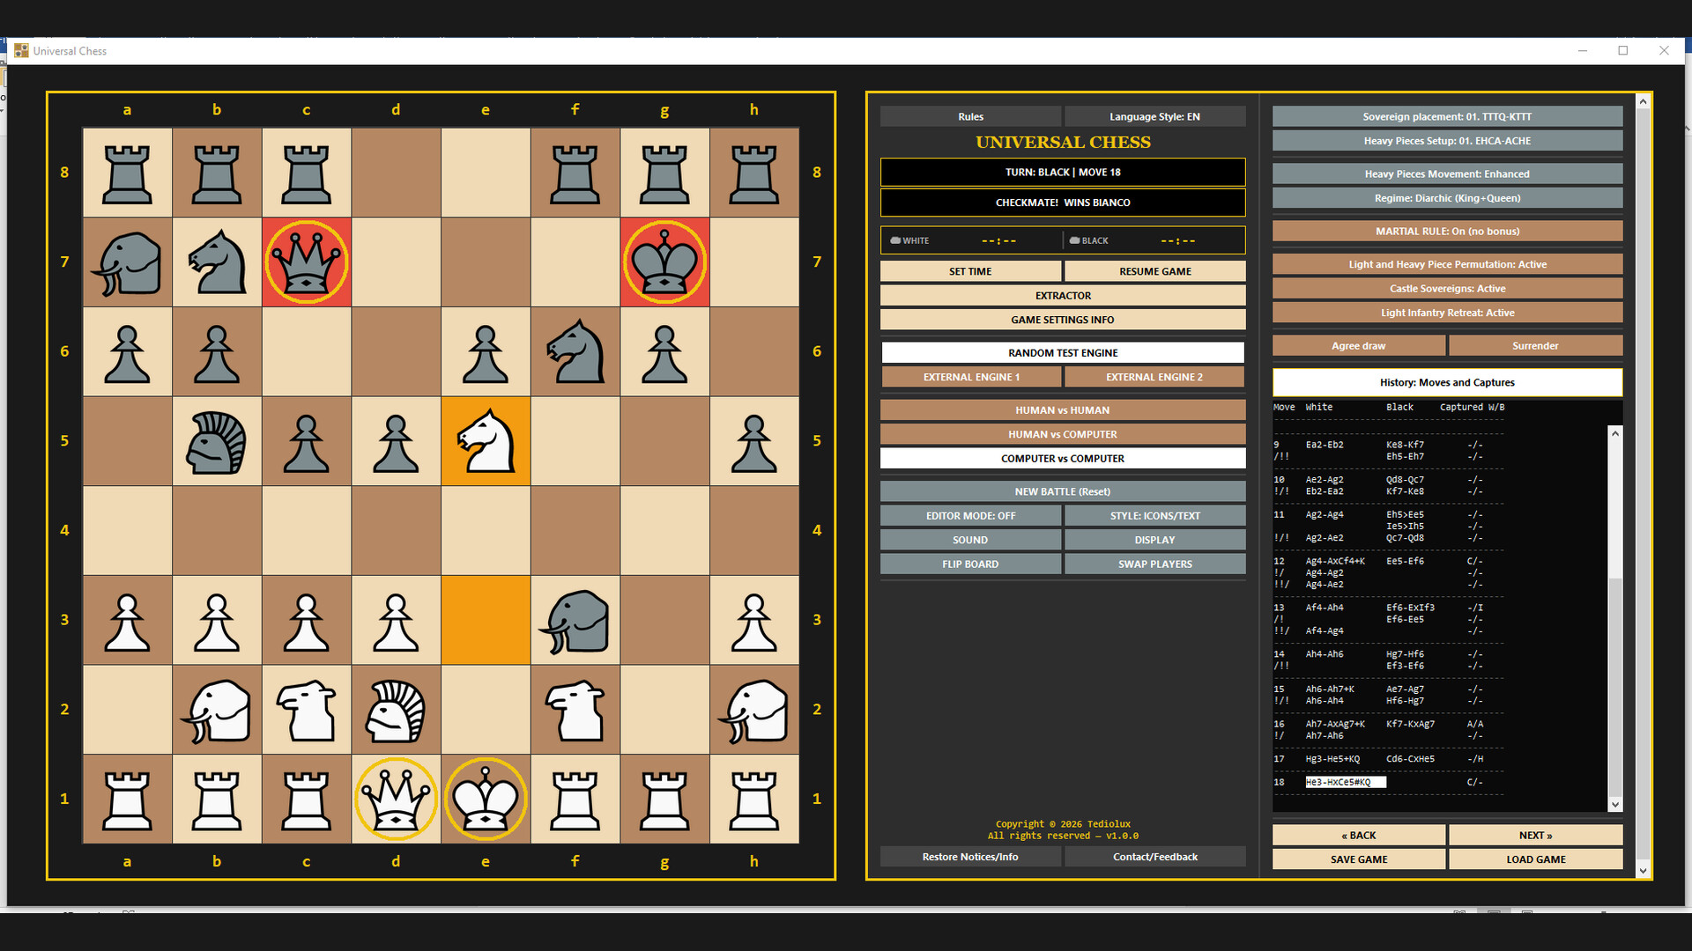Image resolution: width=1692 pixels, height=951 pixels.
Task: Select the white king on e1
Action: click(486, 799)
